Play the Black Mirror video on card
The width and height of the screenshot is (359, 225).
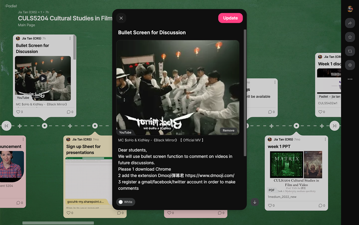(43, 79)
